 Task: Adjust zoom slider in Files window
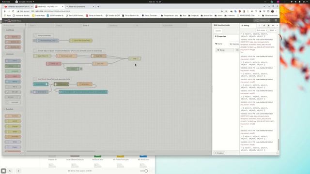[x=146, y=171]
